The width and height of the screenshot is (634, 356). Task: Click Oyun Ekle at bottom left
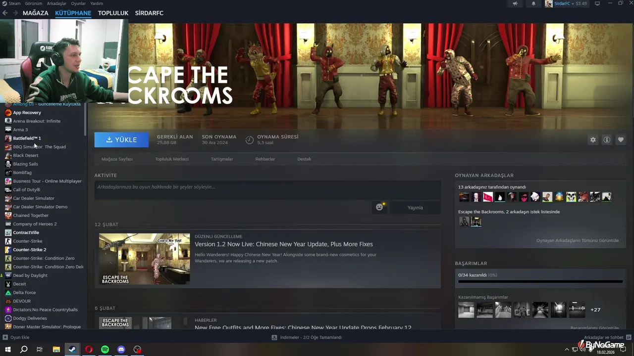(x=16, y=337)
